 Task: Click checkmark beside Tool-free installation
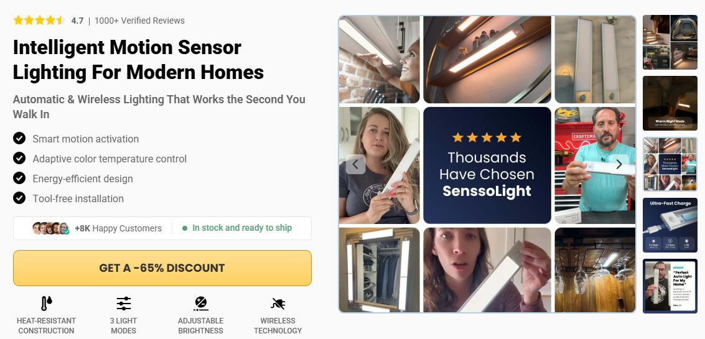(19, 198)
